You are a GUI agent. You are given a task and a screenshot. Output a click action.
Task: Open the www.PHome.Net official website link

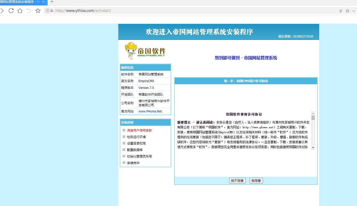[x=150, y=111]
